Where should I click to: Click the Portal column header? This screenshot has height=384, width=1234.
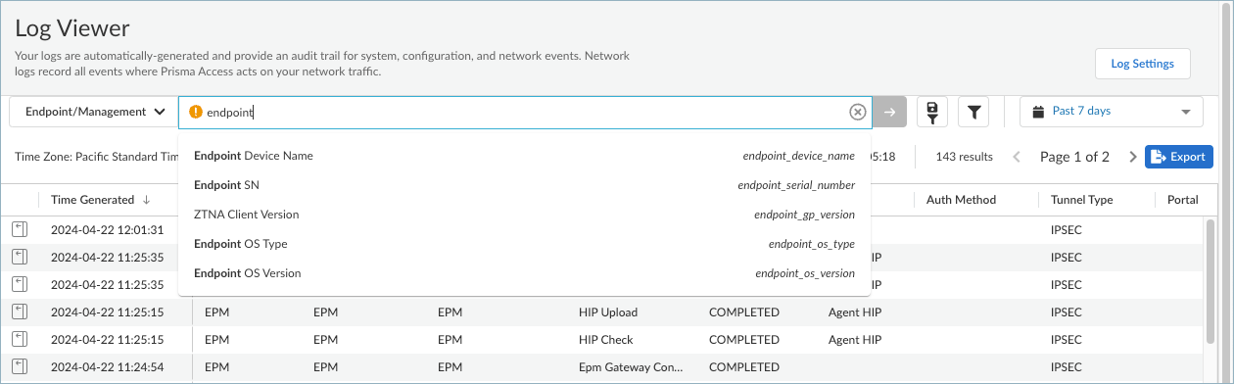pos(1182,200)
